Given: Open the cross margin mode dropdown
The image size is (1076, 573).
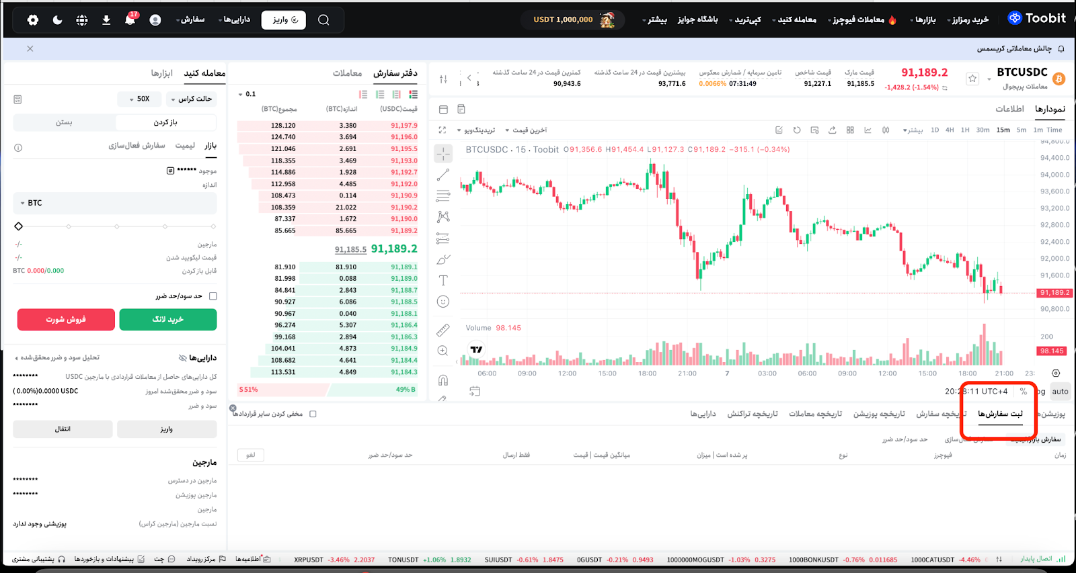Looking at the screenshot, I should pos(192,99).
